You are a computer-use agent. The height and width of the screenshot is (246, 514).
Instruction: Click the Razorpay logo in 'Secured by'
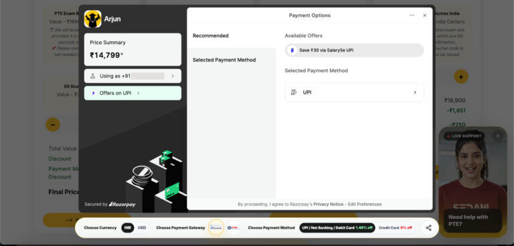[122, 205]
